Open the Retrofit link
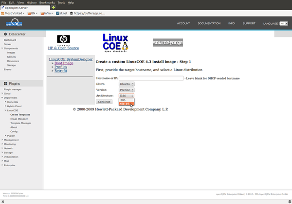Image resolution: width=292 pixels, height=204 pixels. tap(61, 71)
